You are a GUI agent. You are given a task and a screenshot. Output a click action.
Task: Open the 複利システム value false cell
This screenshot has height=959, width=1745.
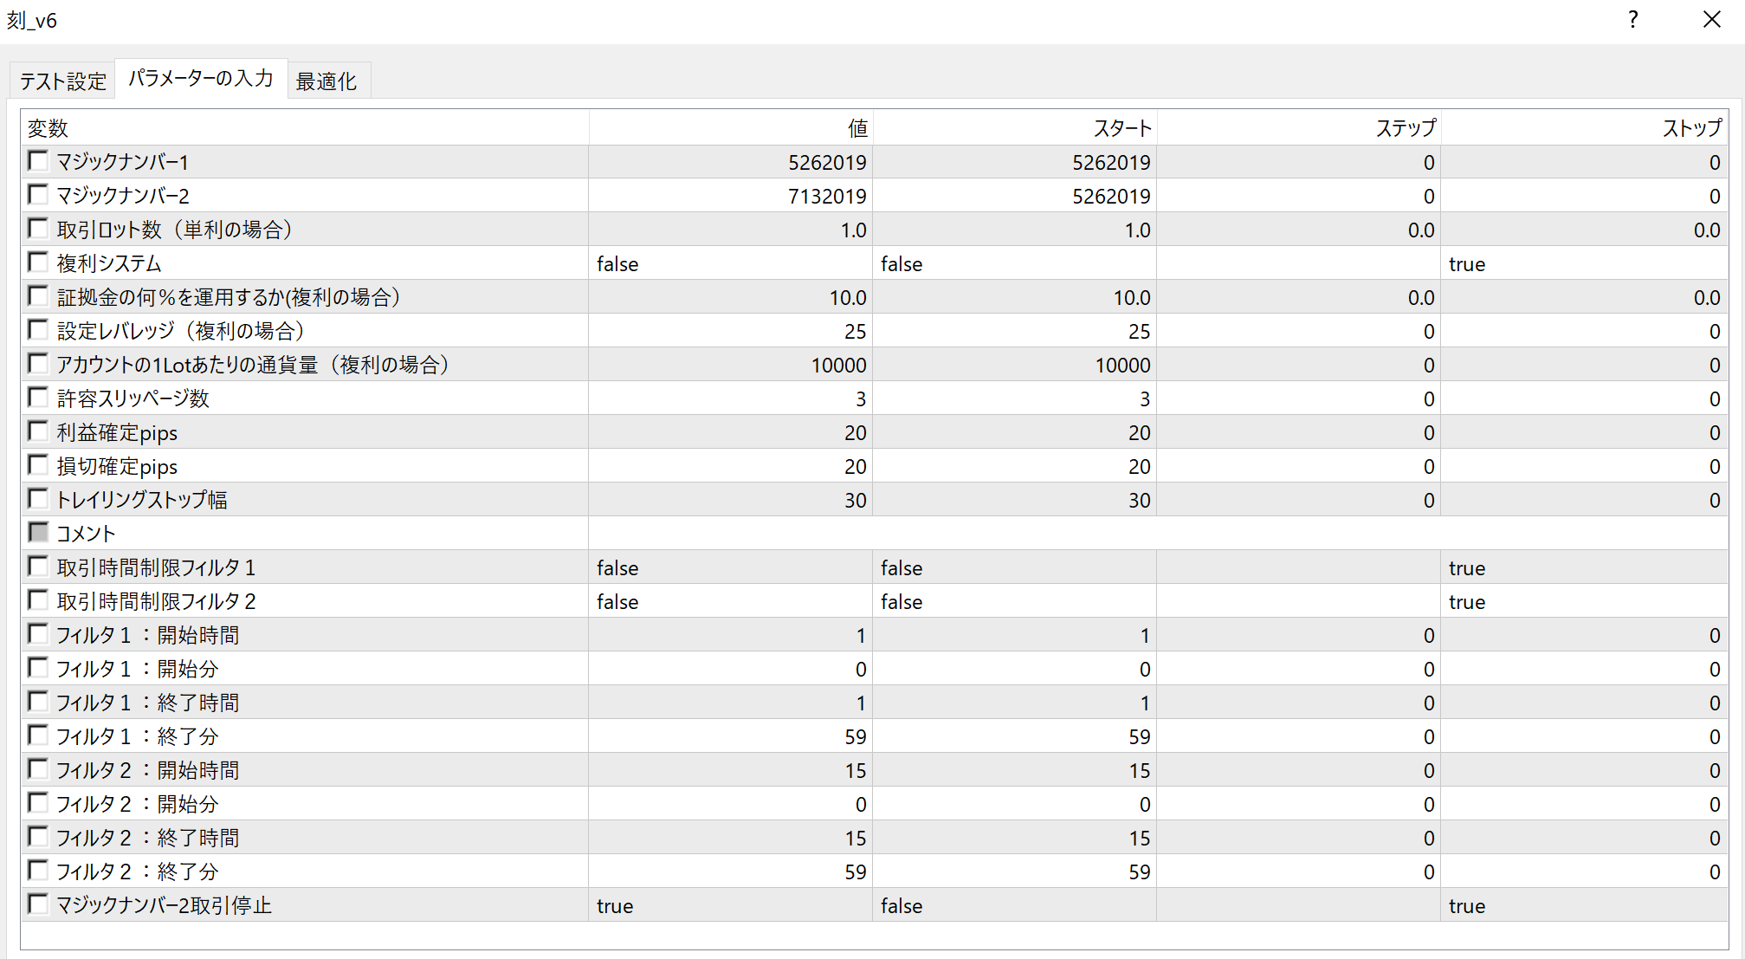click(x=730, y=264)
